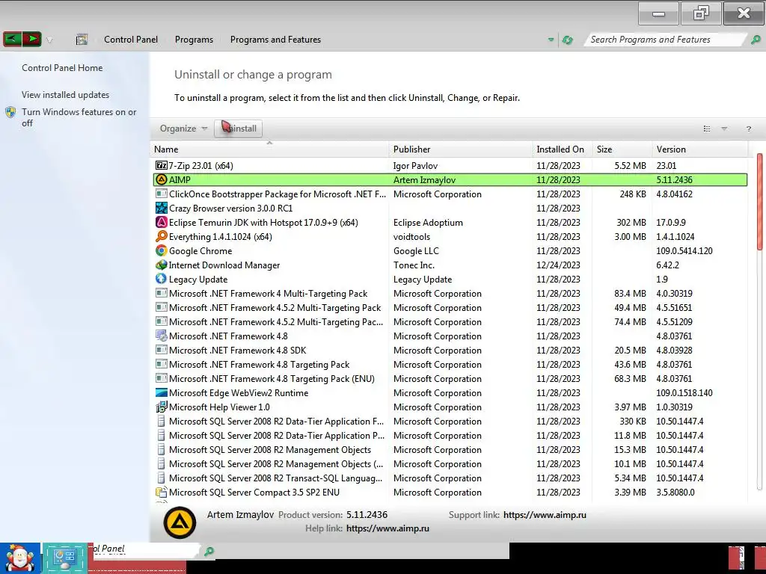
Task: Open View installed updates link
Action: [66, 95]
